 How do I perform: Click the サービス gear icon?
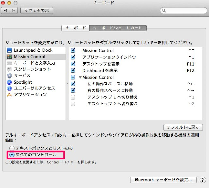9,76
